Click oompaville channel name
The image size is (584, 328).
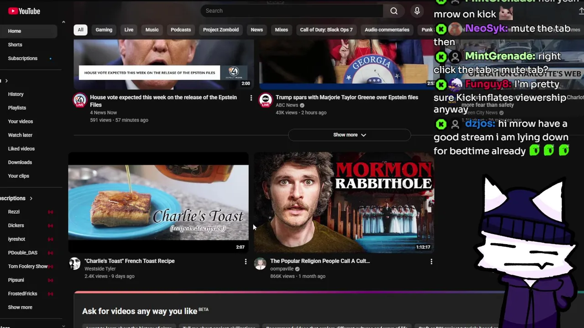pos(282,269)
